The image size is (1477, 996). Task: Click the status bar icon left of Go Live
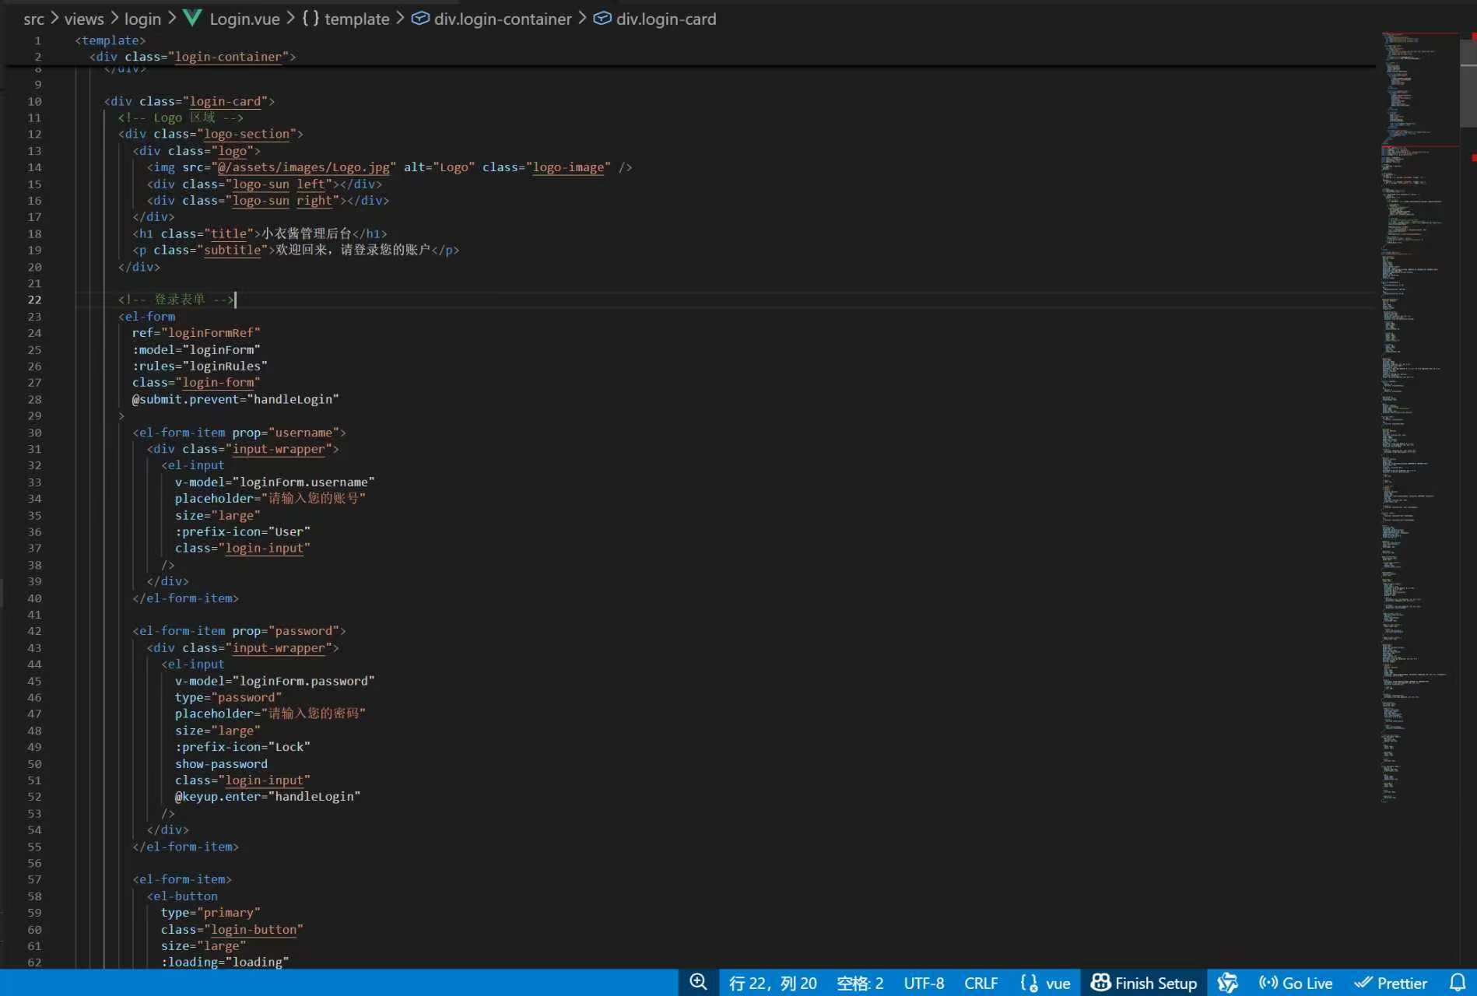(x=1227, y=983)
